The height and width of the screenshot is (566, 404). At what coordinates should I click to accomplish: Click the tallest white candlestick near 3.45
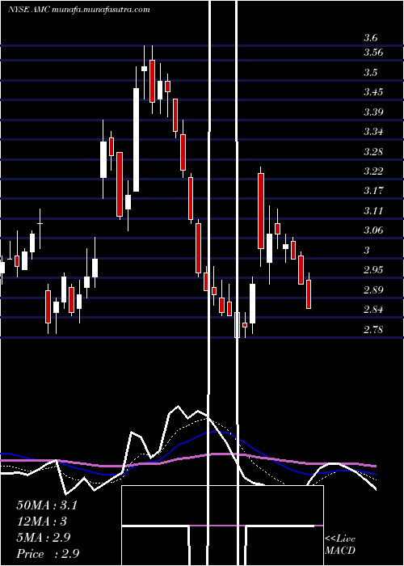[136, 140]
